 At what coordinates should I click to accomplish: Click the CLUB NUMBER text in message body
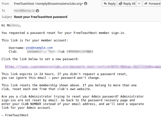[31, 104]
